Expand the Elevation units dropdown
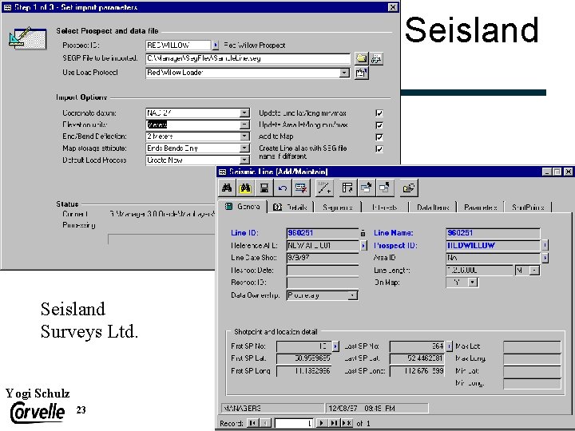This screenshot has height=431, width=575. [244, 125]
